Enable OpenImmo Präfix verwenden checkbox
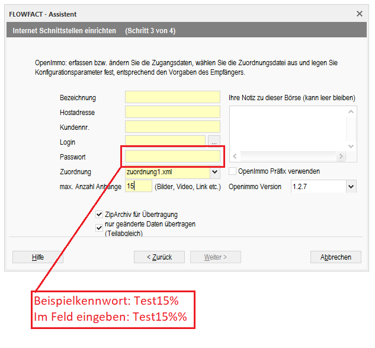375x348 pixels. pos(233,171)
